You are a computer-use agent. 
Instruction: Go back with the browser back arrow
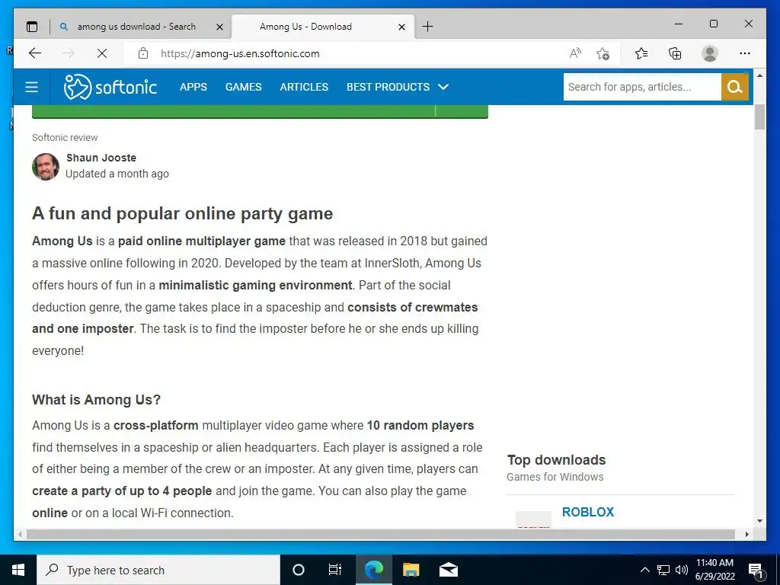pos(35,53)
